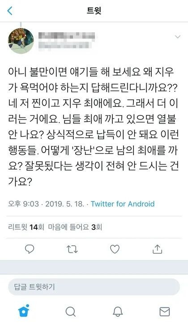Like the tweet with the heart icon
Viewport: 188px width, 324px height.
point(115,249)
